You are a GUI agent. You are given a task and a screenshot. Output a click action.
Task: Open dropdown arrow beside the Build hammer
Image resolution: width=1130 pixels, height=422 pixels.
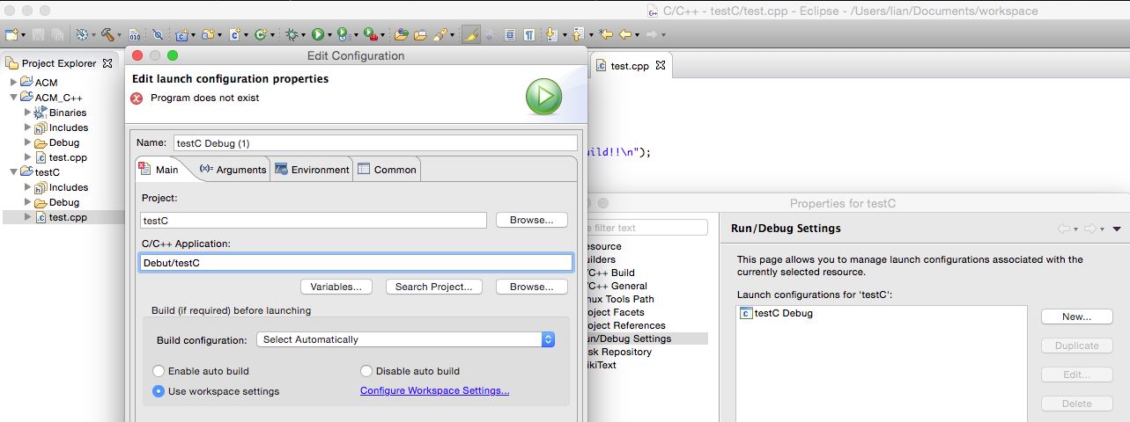[x=120, y=35]
